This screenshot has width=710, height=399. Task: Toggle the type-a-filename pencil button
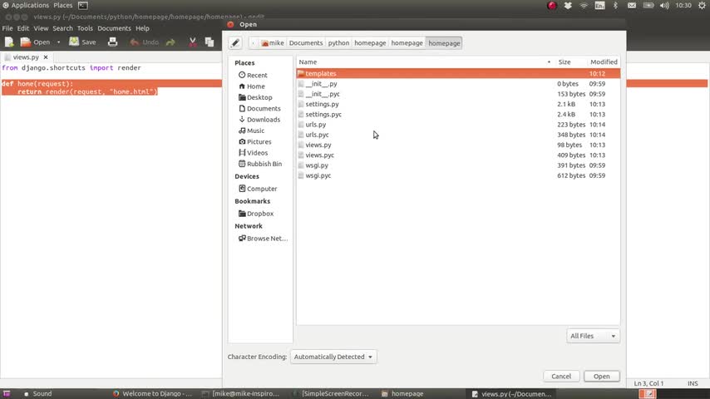(235, 43)
